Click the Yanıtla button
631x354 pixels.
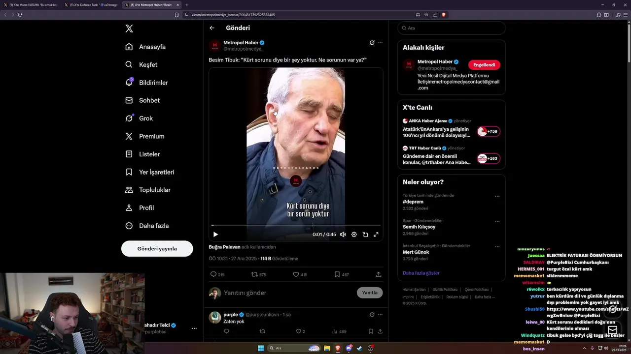click(370, 293)
